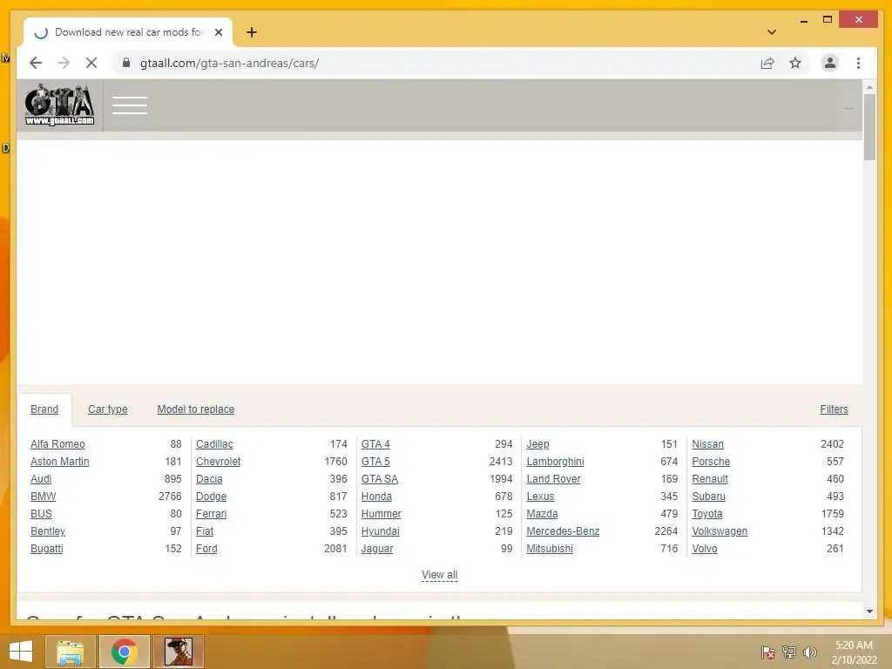The image size is (892, 669).
Task: Click the padlock site info icon
Action: (x=126, y=63)
